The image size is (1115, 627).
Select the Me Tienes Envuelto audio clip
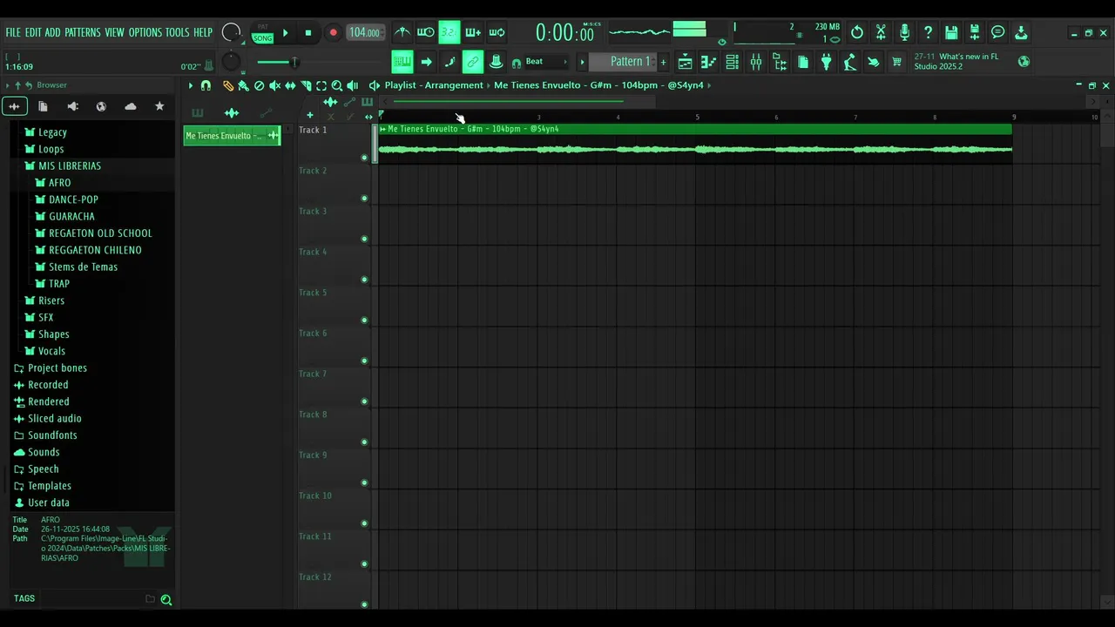point(695,145)
